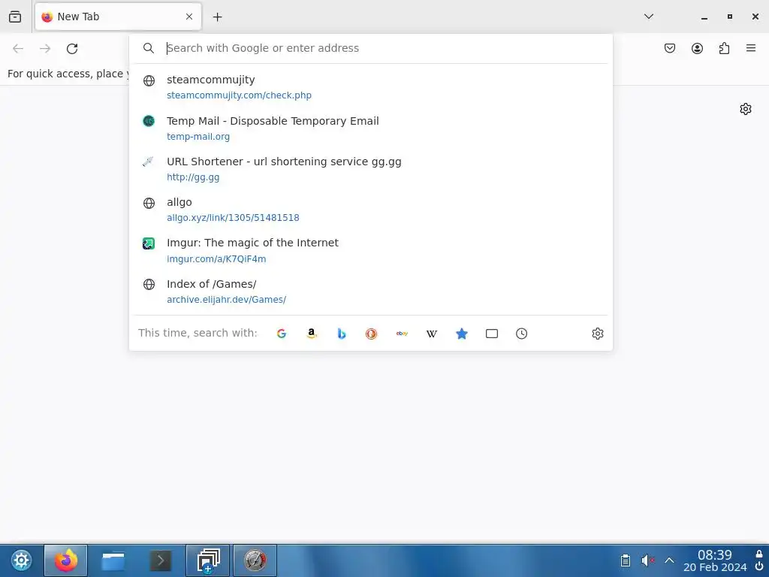Screen dimensions: 769x577
Task: Go back one page
Action: coord(18,48)
